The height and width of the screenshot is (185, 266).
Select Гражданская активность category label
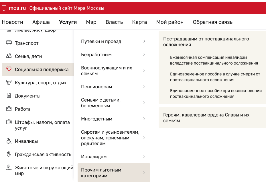click(x=43, y=154)
